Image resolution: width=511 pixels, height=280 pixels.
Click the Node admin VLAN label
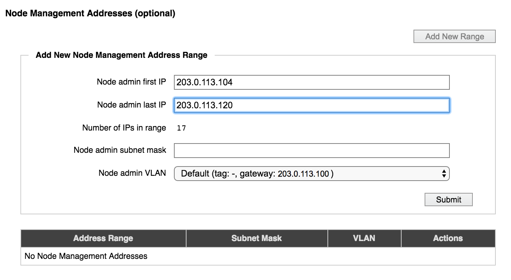[x=132, y=173]
